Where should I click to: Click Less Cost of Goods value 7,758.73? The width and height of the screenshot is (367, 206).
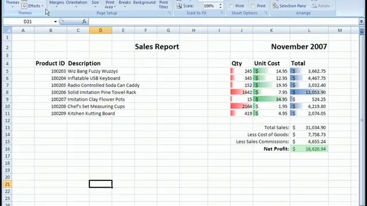coord(309,134)
